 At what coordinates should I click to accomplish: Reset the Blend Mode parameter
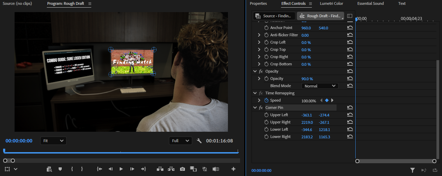350,86
